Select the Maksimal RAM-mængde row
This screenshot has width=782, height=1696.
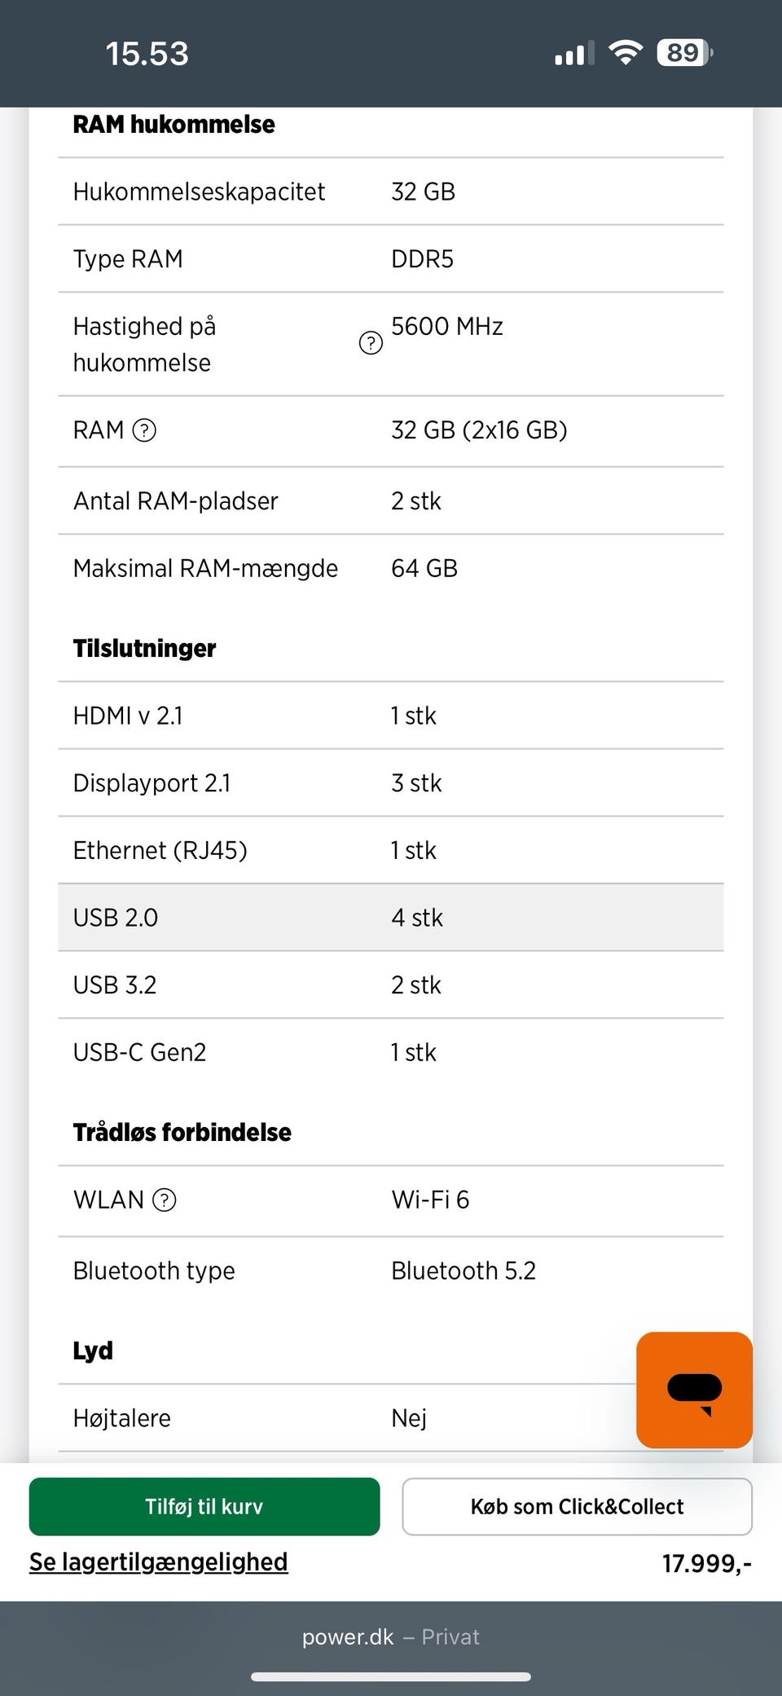pos(391,568)
